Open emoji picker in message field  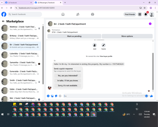click(146, 96)
